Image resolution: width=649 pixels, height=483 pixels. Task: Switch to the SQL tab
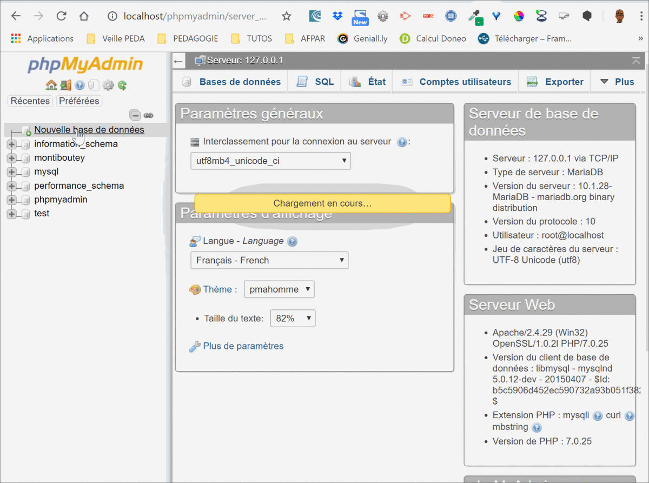pos(315,82)
